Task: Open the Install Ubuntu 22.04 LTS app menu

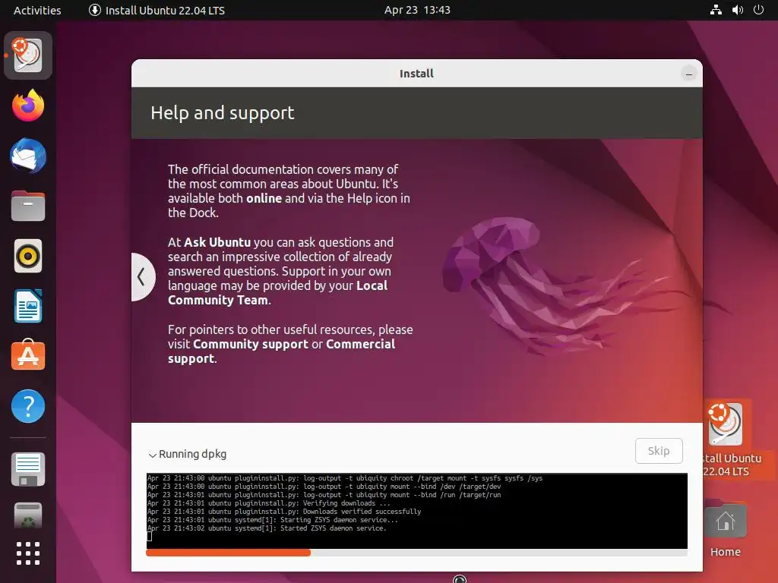Action: coord(157,10)
